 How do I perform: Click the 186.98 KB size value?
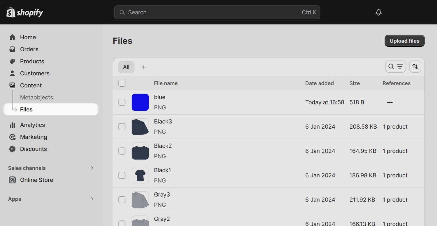[363, 175]
